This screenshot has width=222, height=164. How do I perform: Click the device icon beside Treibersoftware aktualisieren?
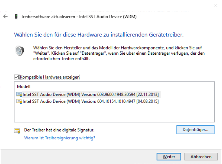(16, 16)
